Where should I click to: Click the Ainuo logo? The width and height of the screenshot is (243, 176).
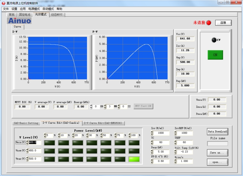pos(20,21)
